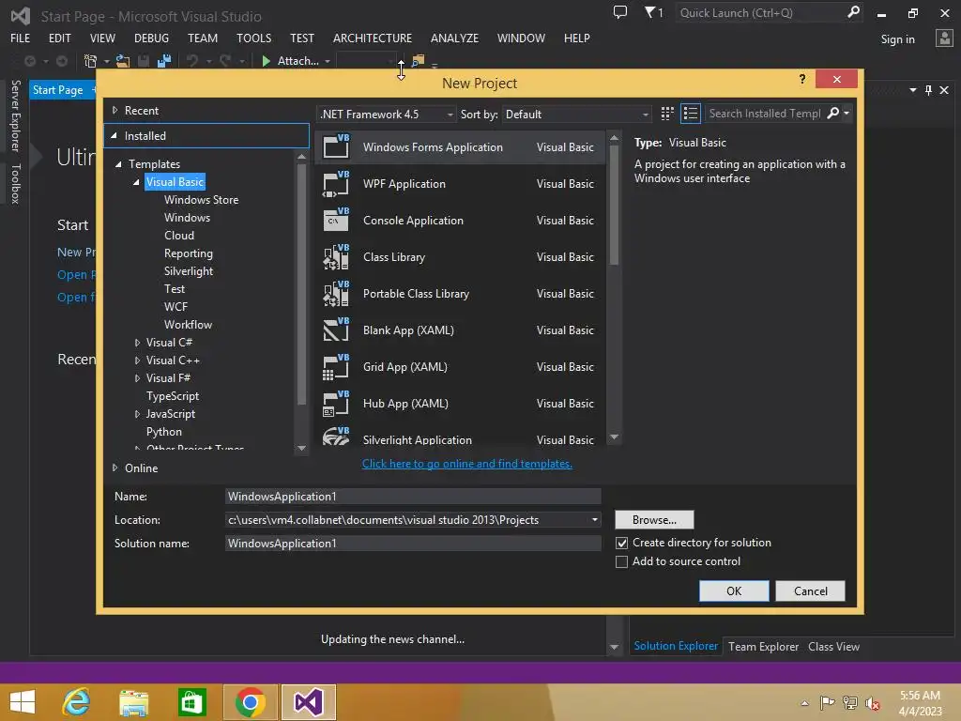
Task: Click the go online and find templates link
Action: [x=467, y=464]
